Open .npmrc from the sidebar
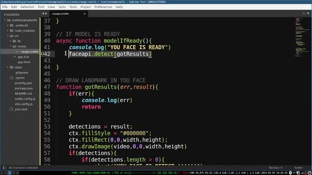This screenshot has height=175, width=312. tap(19, 78)
